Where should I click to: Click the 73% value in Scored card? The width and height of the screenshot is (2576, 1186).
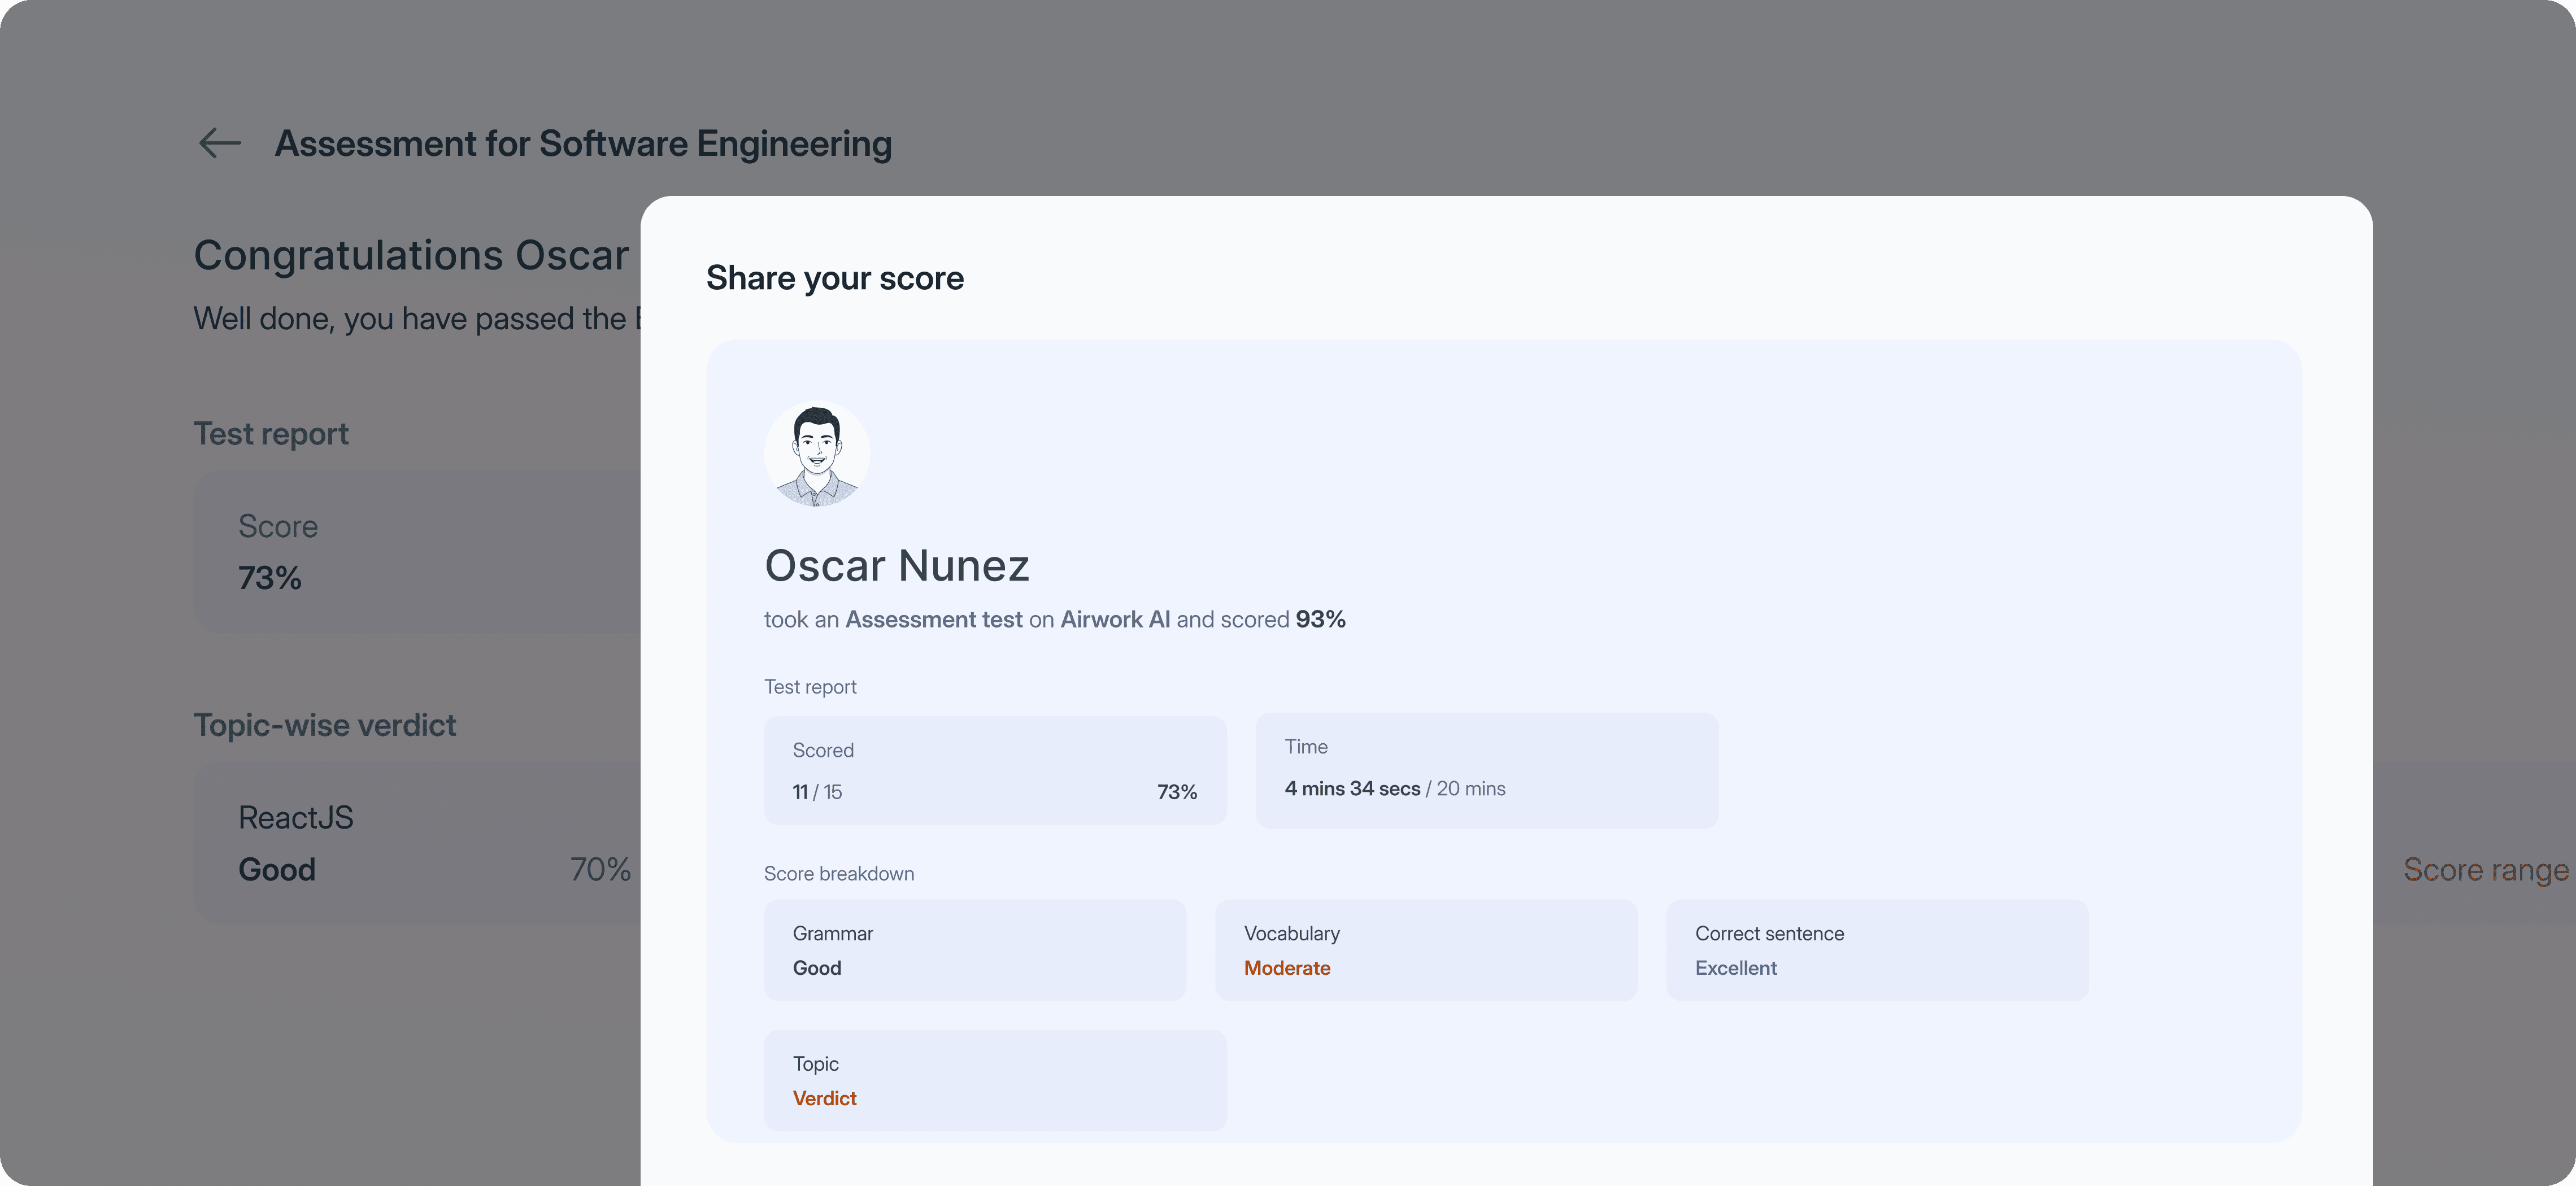[x=1176, y=792]
